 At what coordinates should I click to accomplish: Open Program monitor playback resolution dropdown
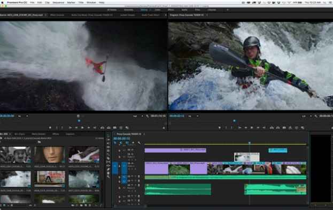306,116
